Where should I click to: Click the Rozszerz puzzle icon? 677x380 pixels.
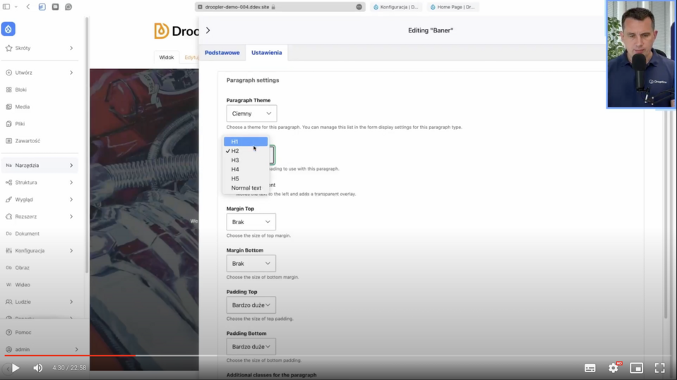[x=8, y=216]
